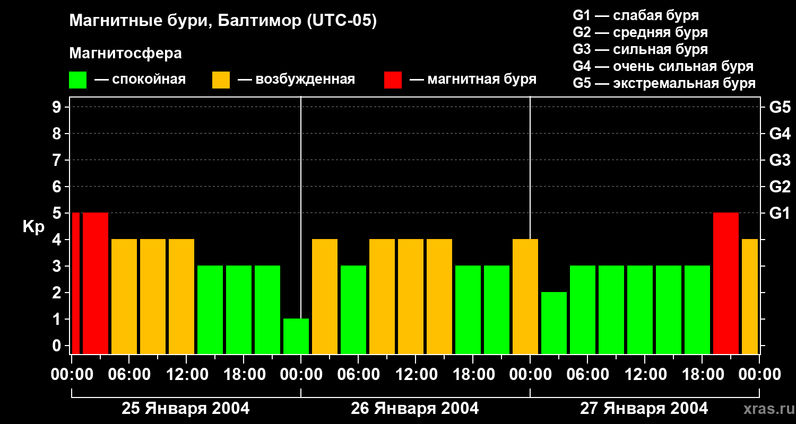The image size is (796, 424).
Task: Click the G5 label on right axis
Action: point(780,108)
